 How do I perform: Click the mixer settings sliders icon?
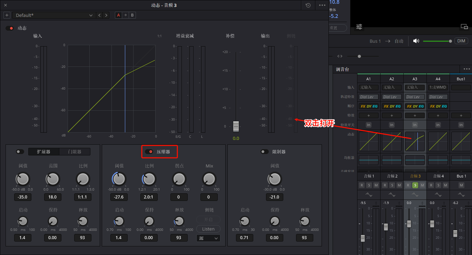click(359, 27)
